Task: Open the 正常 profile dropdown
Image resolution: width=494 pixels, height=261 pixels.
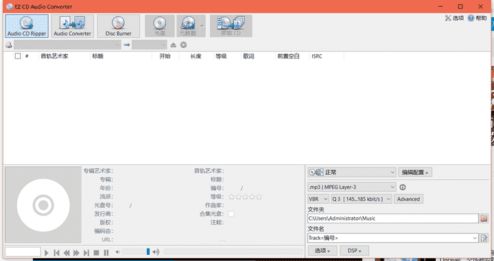Action: (351, 172)
